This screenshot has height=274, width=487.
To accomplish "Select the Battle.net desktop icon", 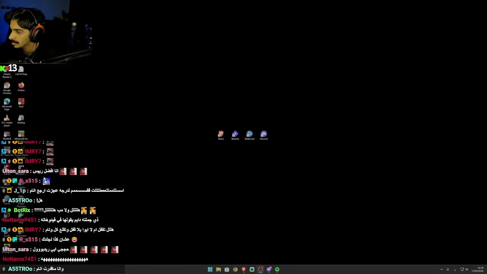I will pos(250,135).
